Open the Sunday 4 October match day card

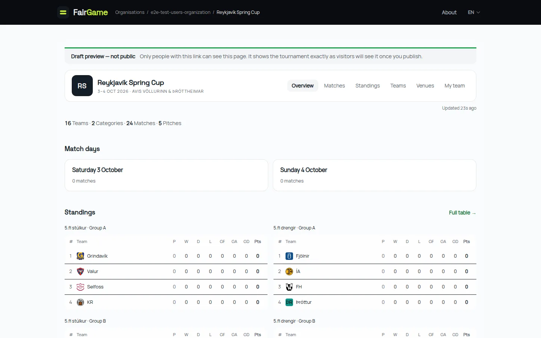[375, 175]
